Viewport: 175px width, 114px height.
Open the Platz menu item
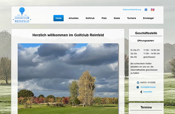point(104,18)
